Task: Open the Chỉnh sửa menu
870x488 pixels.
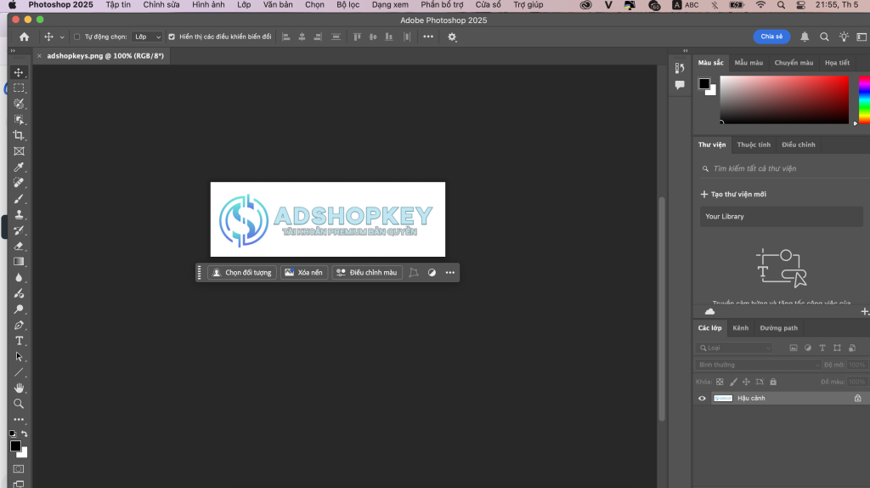Action: click(x=161, y=5)
